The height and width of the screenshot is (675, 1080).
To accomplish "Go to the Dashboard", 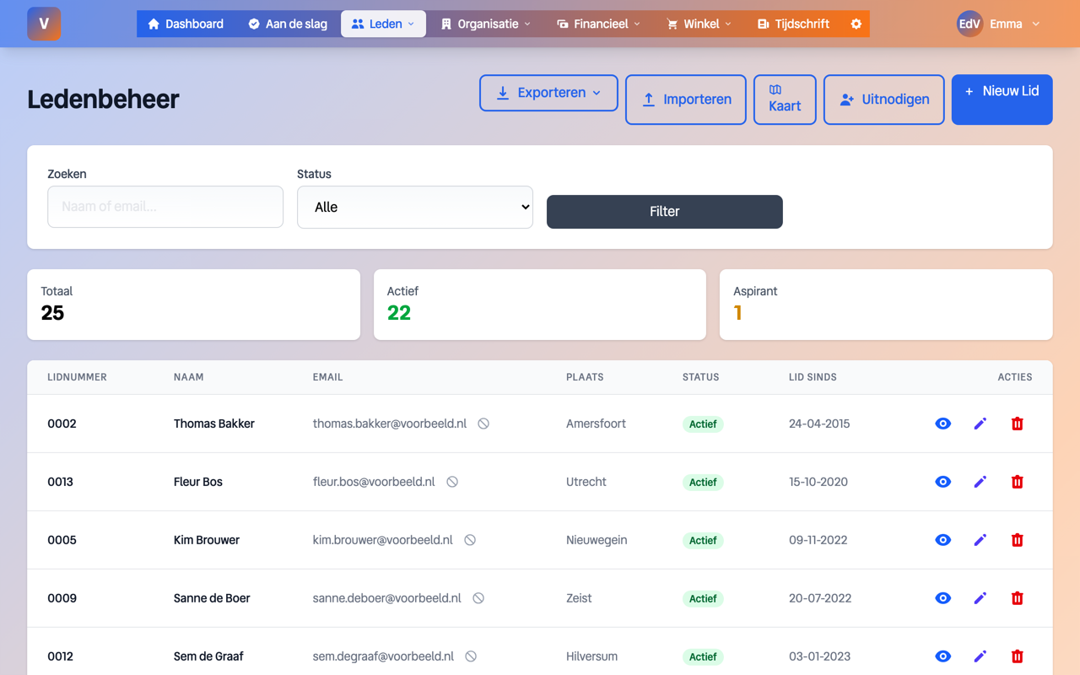I will tap(186, 24).
